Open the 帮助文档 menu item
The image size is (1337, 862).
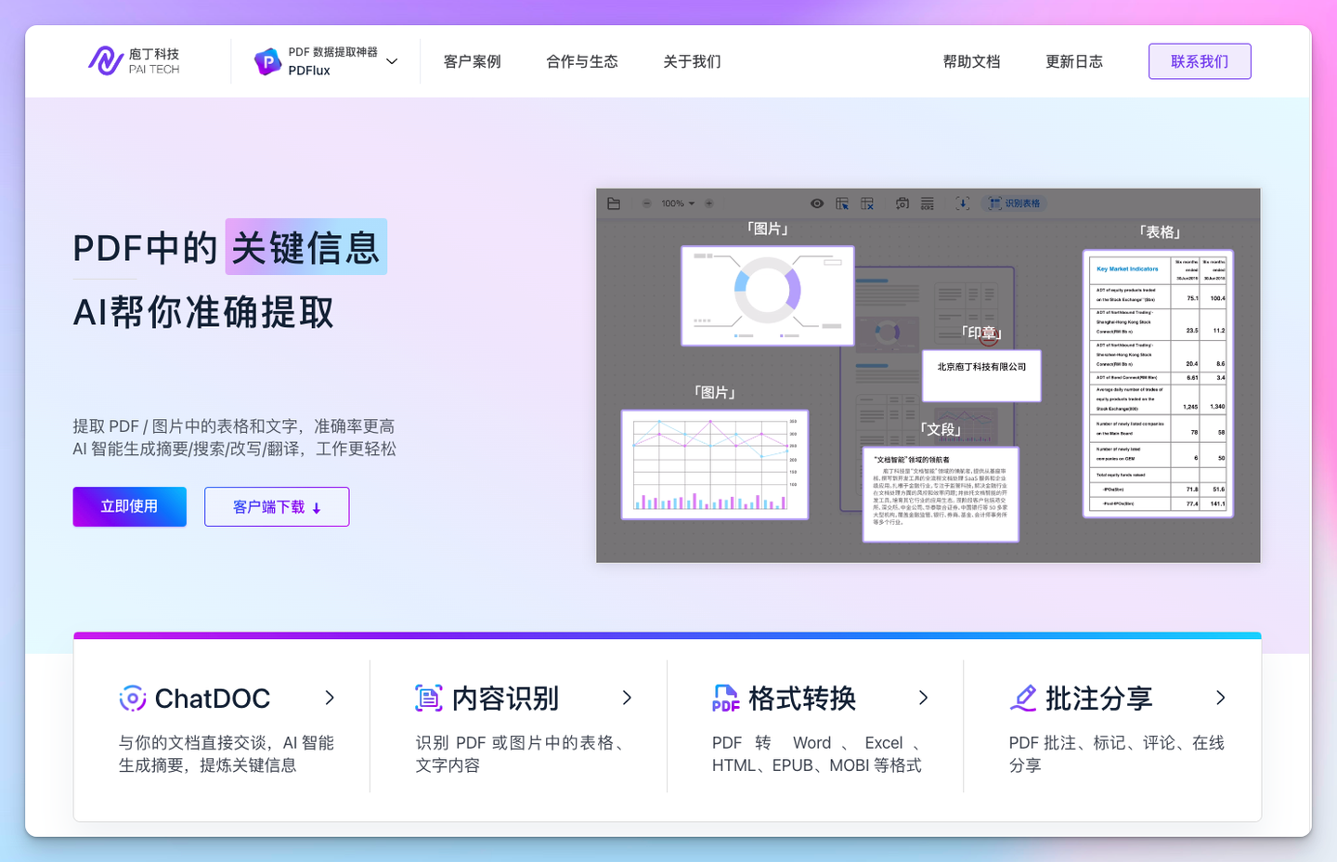(970, 61)
